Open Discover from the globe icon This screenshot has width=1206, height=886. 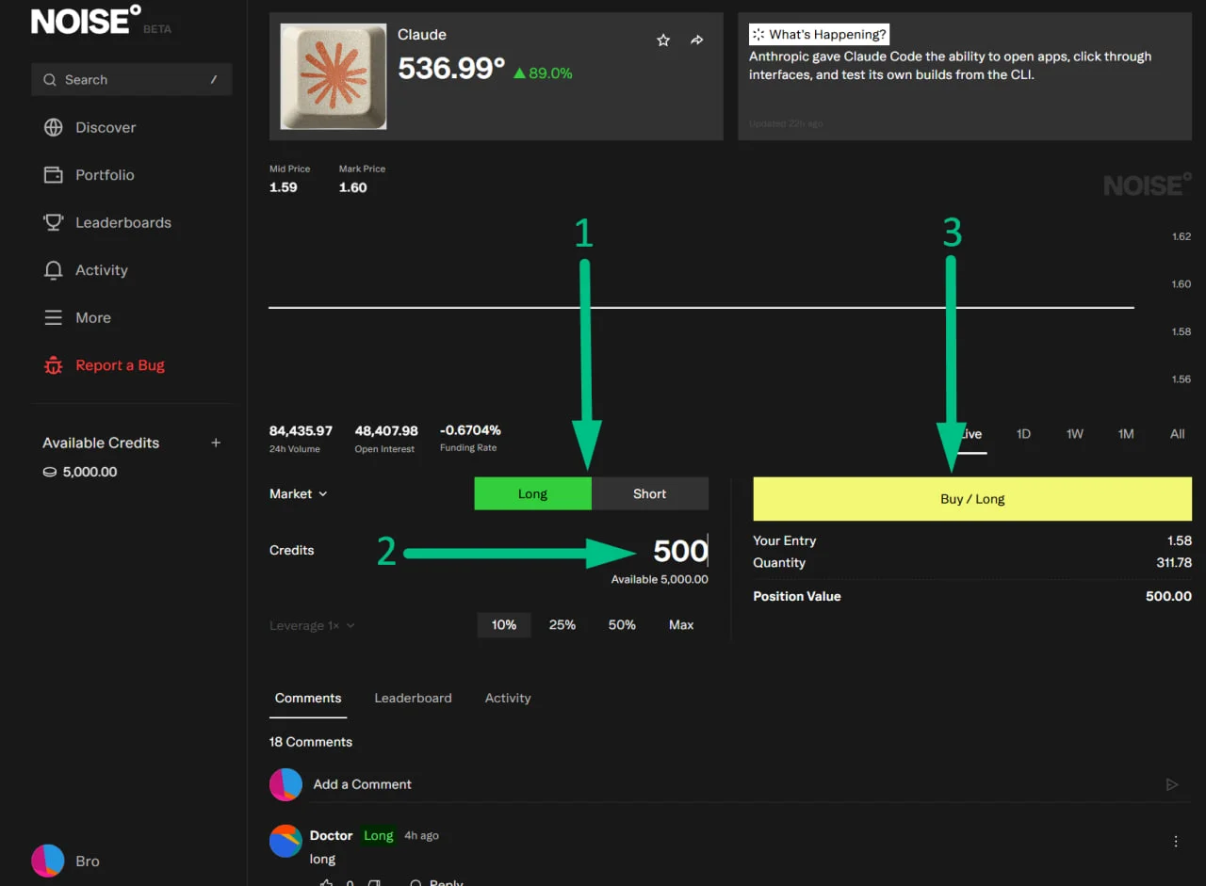pyautogui.click(x=54, y=127)
